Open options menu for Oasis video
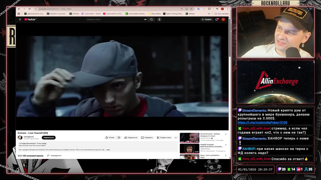 tap(226, 156)
